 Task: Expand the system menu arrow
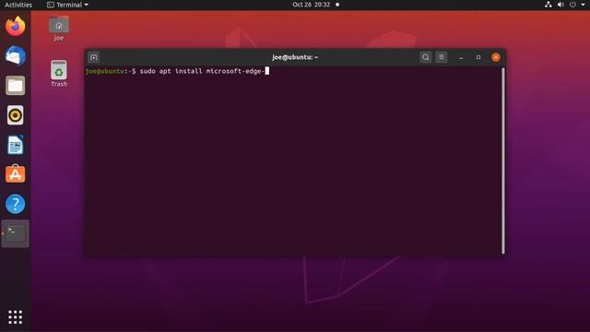[x=583, y=5]
